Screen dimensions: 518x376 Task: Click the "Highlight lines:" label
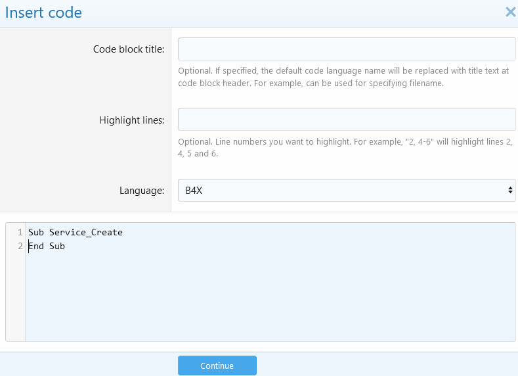coord(131,120)
